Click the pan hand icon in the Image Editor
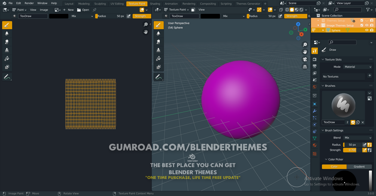This screenshot has width=376, height=196. pyautogui.click(x=146, y=32)
